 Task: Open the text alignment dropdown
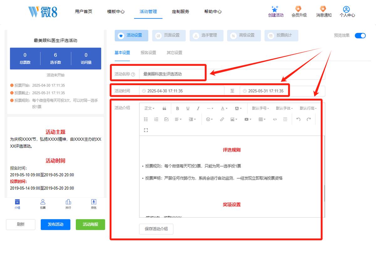point(178,119)
